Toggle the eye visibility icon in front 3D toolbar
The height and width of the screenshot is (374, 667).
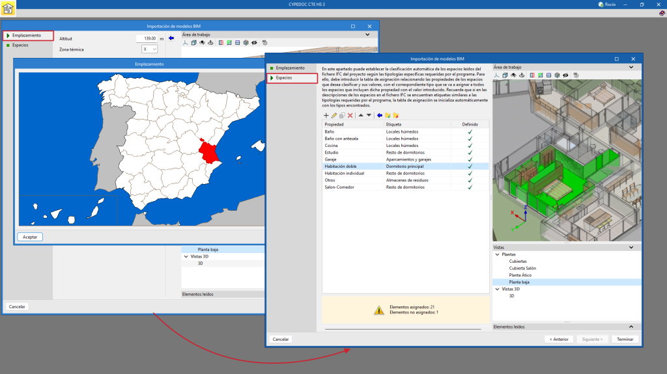[x=566, y=75]
